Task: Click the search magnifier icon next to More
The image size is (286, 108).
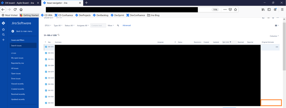Action: (x=118, y=25)
